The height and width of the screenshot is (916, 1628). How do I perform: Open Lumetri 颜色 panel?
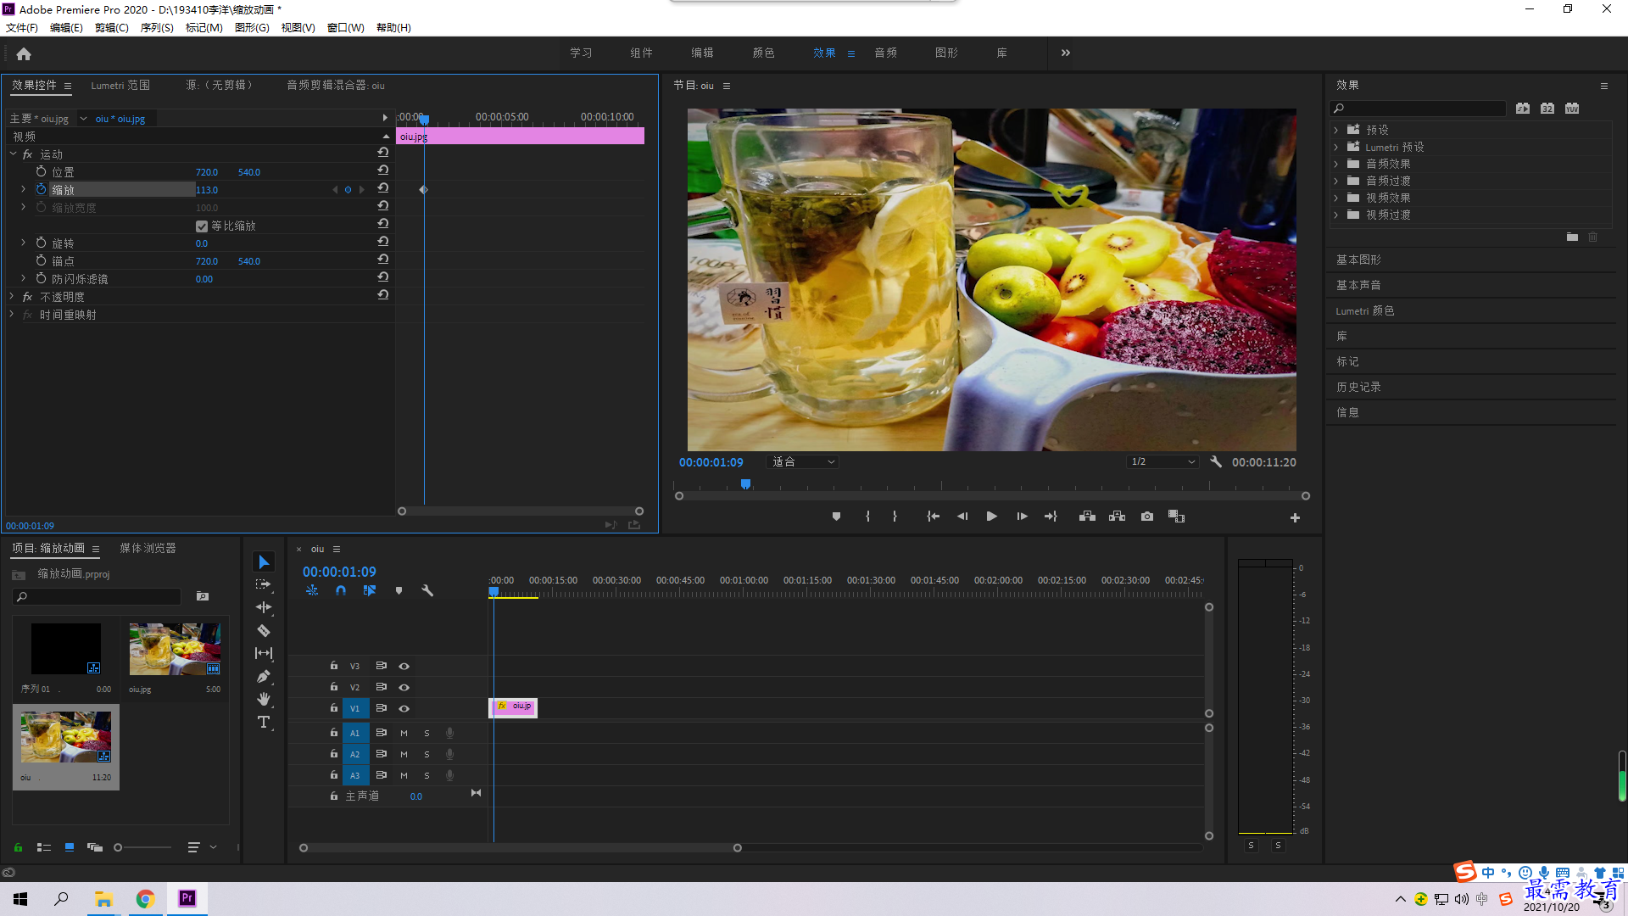(x=1365, y=310)
